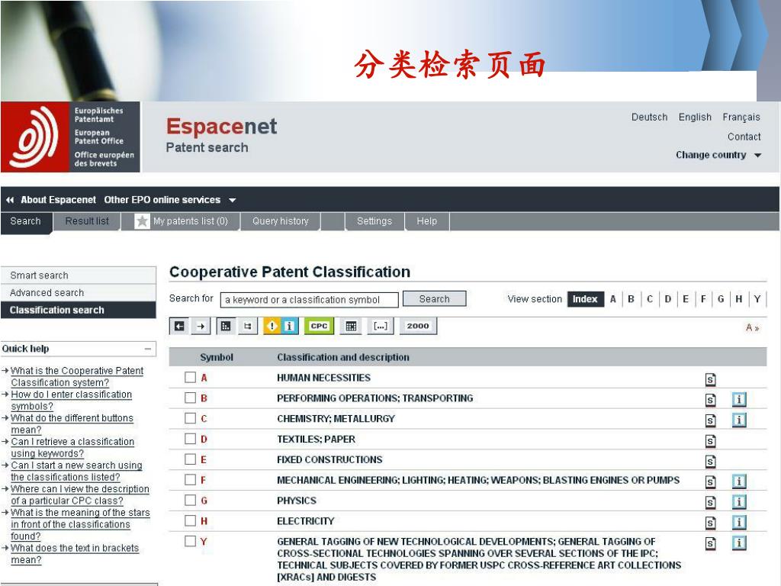Select Smart search in sidebar

79,275
